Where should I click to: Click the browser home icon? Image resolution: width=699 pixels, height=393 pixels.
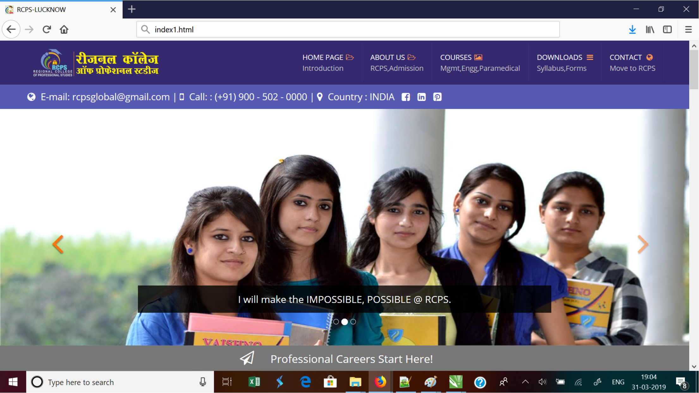pyautogui.click(x=64, y=29)
